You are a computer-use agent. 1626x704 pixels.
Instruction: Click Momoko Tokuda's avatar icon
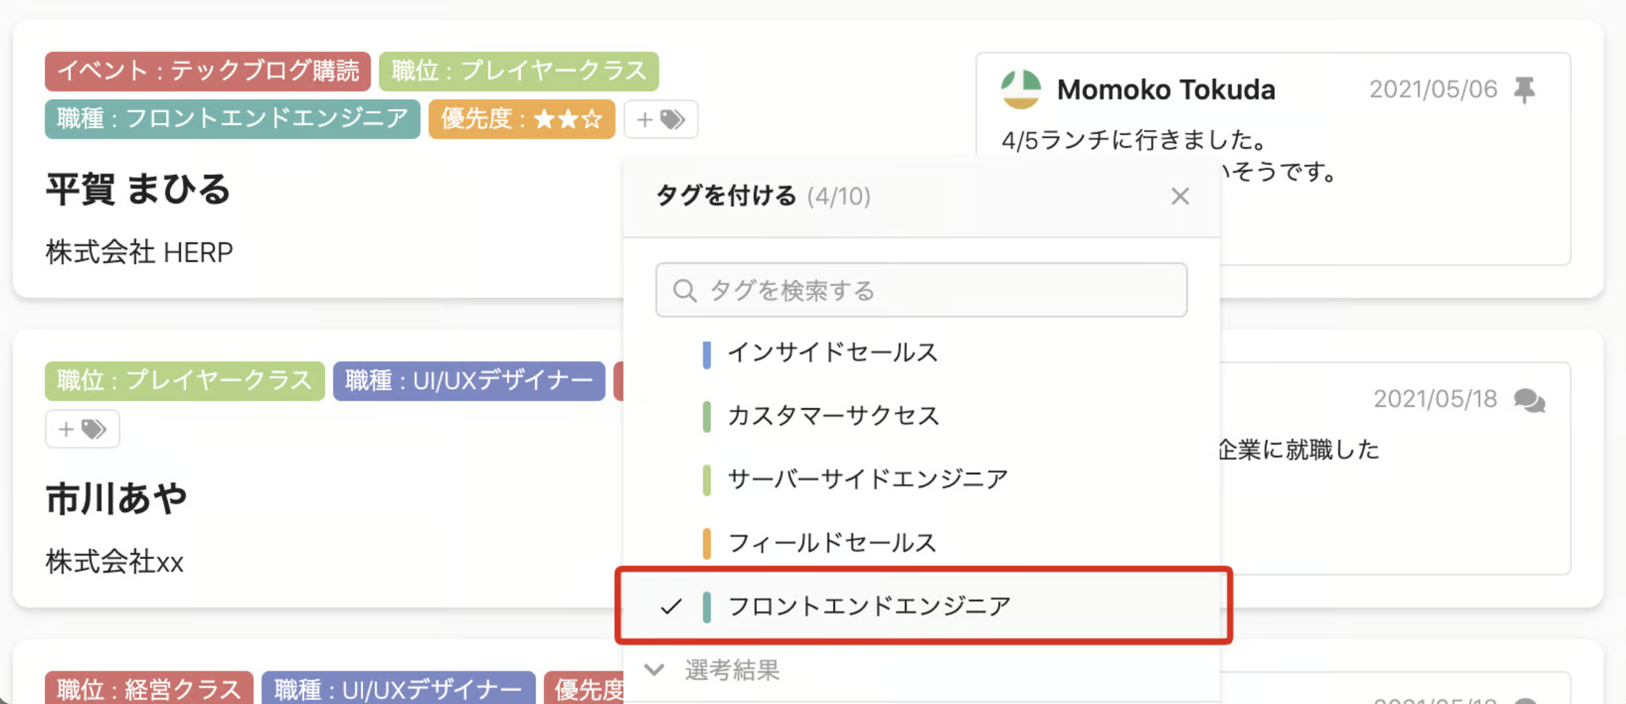pyautogui.click(x=1021, y=90)
